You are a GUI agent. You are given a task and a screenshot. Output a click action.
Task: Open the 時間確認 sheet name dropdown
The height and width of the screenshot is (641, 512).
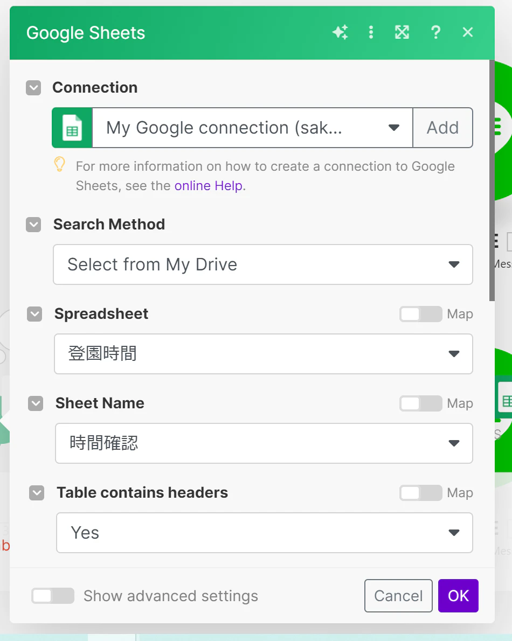pos(264,443)
